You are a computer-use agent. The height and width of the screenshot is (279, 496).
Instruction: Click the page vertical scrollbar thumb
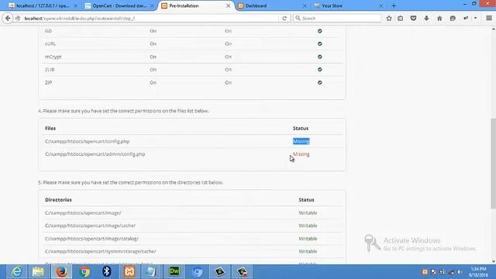pos(493,164)
